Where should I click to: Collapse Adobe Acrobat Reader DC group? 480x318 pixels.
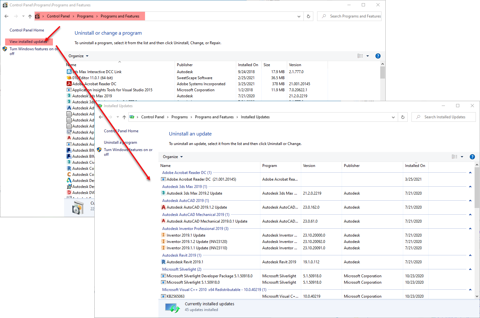pyautogui.click(x=470, y=173)
